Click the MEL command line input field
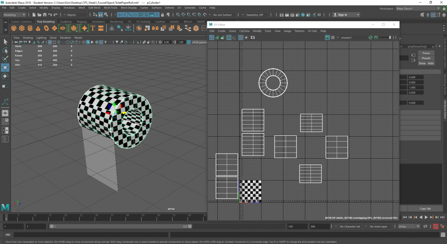The image size is (447, 244). [x=91, y=235]
